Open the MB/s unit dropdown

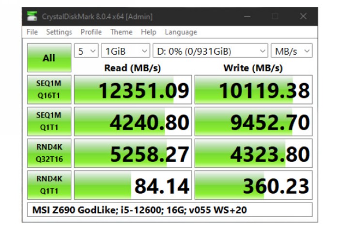pos(292,51)
